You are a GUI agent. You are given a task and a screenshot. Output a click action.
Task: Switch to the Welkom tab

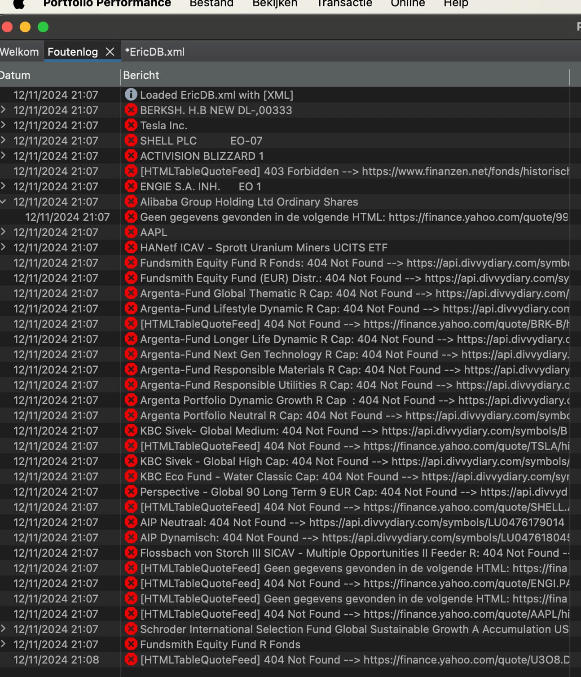pos(19,52)
